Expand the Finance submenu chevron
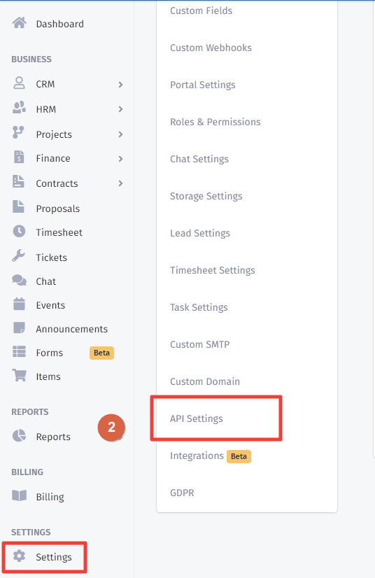Image resolution: width=375 pixels, height=578 pixels. pyautogui.click(x=120, y=159)
